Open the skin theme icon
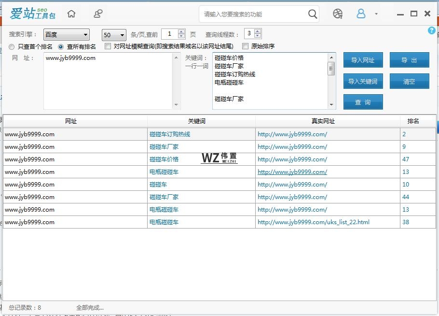This screenshot has width=439, height=316. (338, 14)
